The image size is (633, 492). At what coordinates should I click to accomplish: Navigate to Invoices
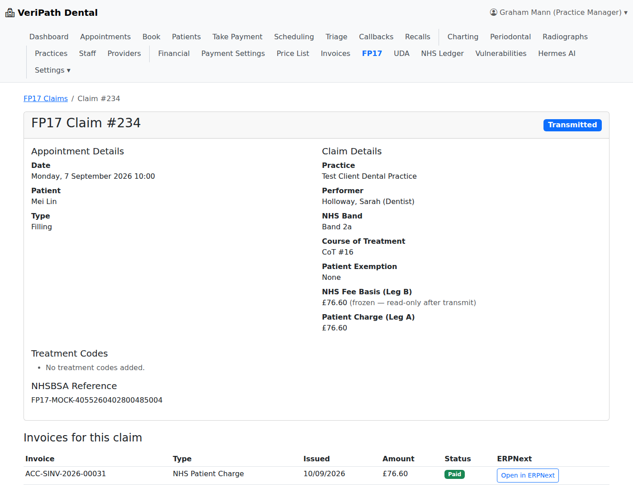pos(335,53)
